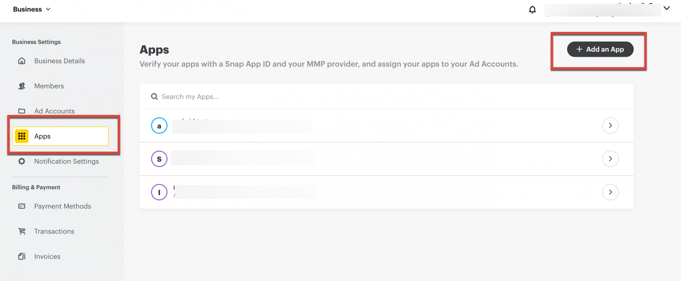The height and width of the screenshot is (281, 681).
Task: Open the account dropdown at top right
Action: (x=667, y=8)
